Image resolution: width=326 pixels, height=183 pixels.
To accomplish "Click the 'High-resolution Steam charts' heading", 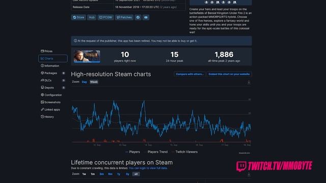I will point(111,74).
